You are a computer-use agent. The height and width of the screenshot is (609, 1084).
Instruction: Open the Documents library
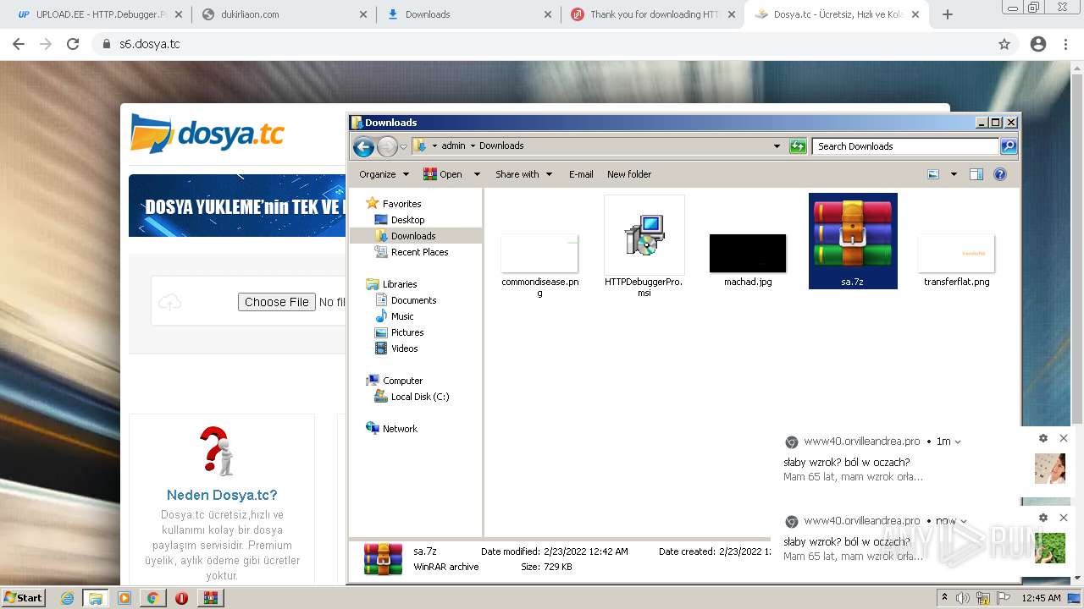click(x=413, y=300)
